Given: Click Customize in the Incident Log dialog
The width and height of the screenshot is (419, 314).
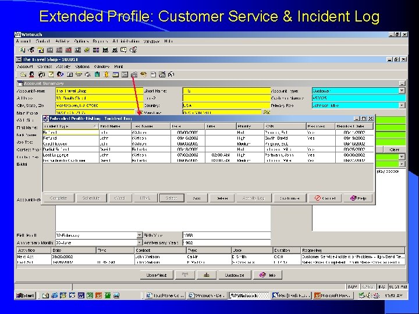Looking at the screenshot, I should tap(290, 198).
